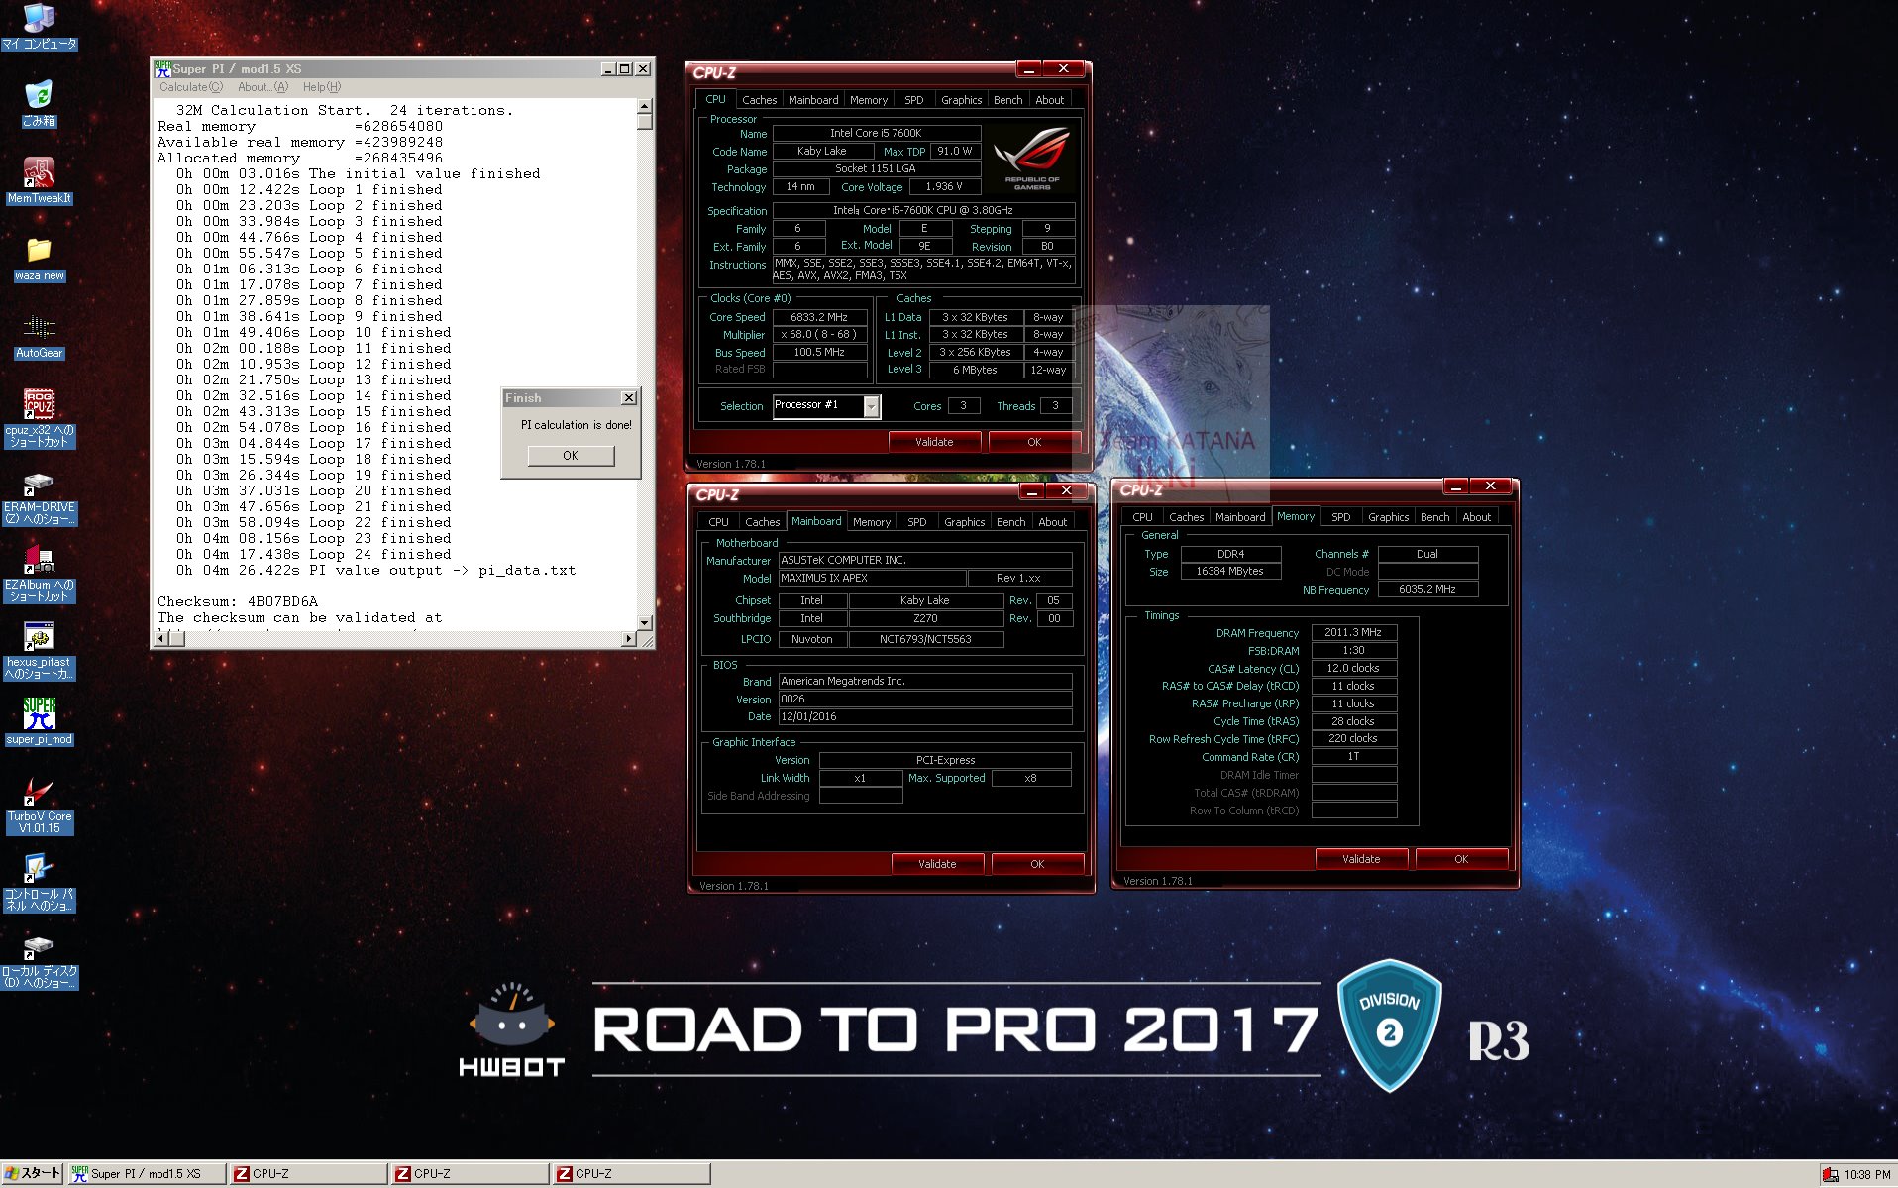Activate the second CPU-Z taskbar item
The height and width of the screenshot is (1188, 1898).
(470, 1174)
